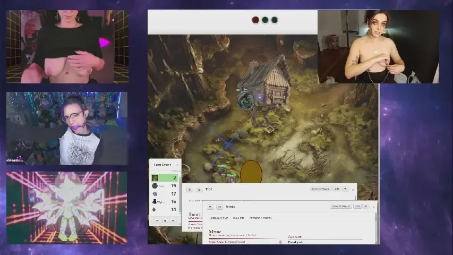The height and width of the screenshot is (255, 453).
Task: Click Show to Players in Troll window
Action: pos(320,189)
